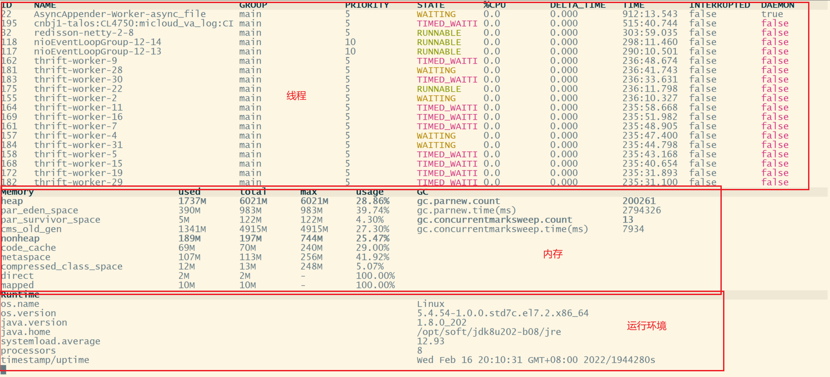The image size is (830, 377).
Task: Click the %CPU column header
Action: tap(495, 5)
